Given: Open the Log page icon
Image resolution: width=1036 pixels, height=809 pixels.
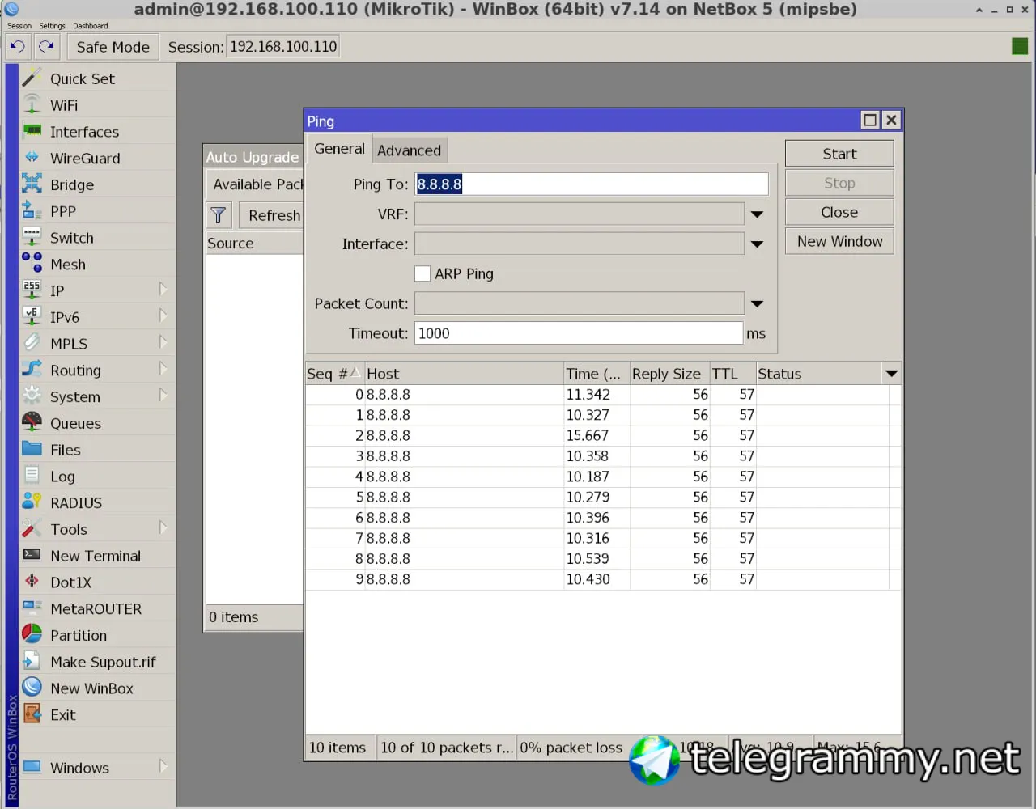Looking at the screenshot, I should point(32,476).
